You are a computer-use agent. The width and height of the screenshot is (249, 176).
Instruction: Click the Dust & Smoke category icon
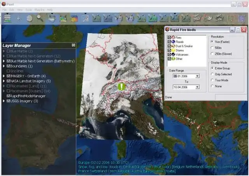click(x=173, y=46)
